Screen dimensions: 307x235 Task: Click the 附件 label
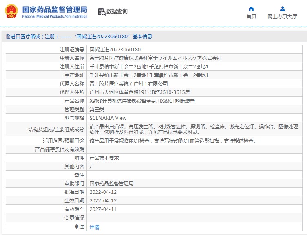(79, 158)
